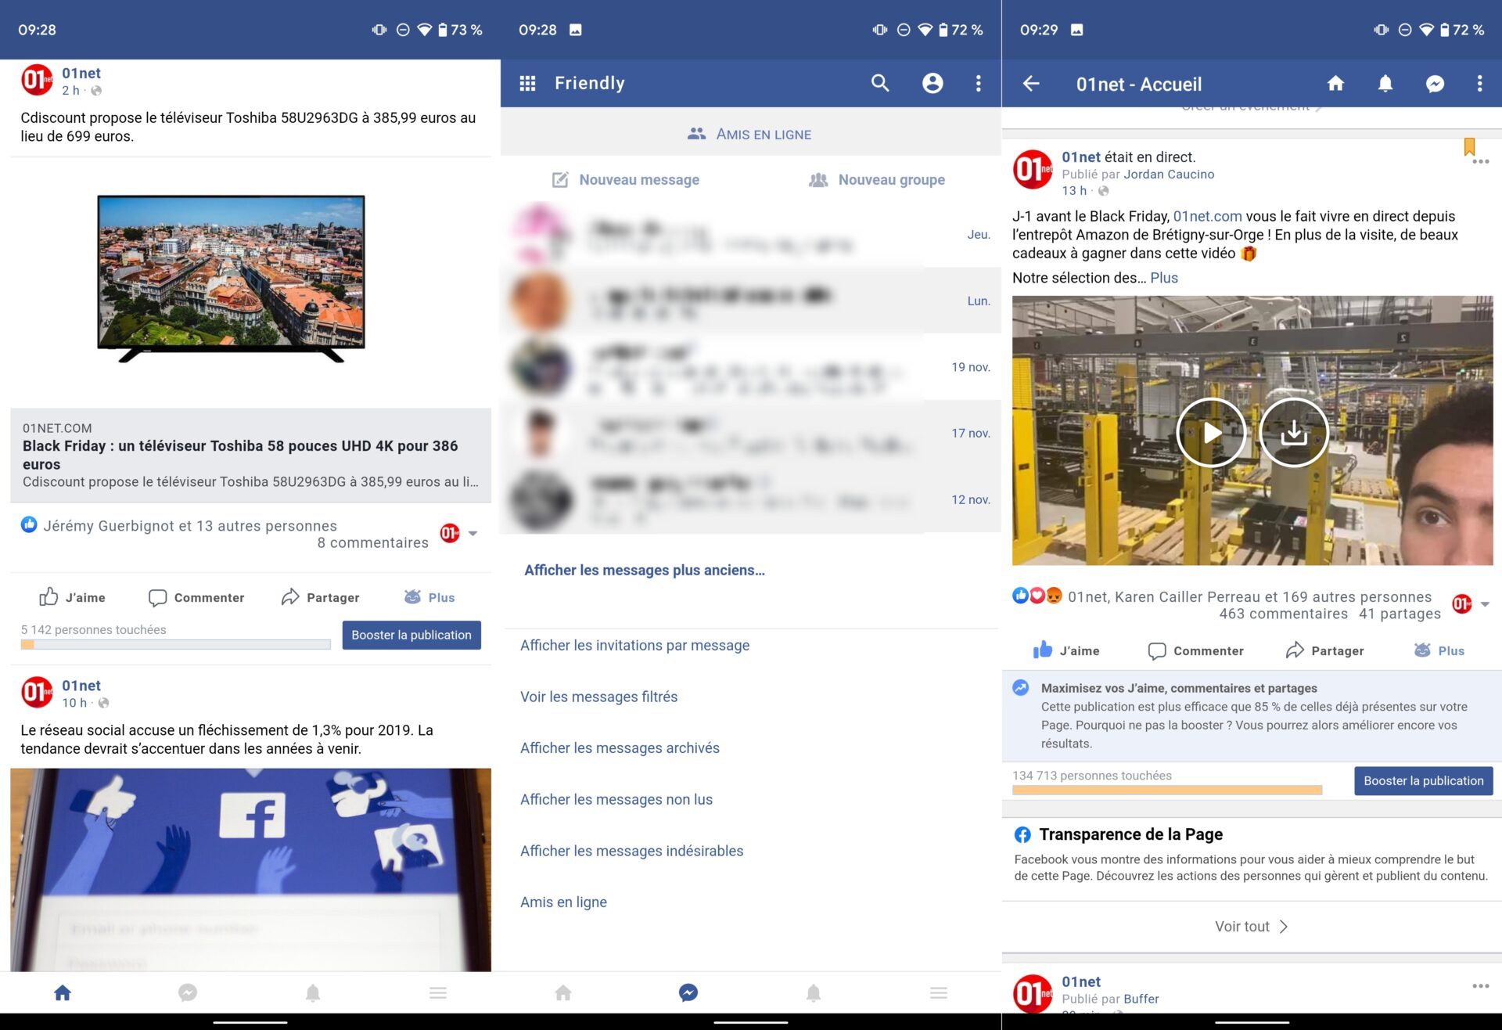Select Messenger tab in left screen bottom bar

point(188,992)
